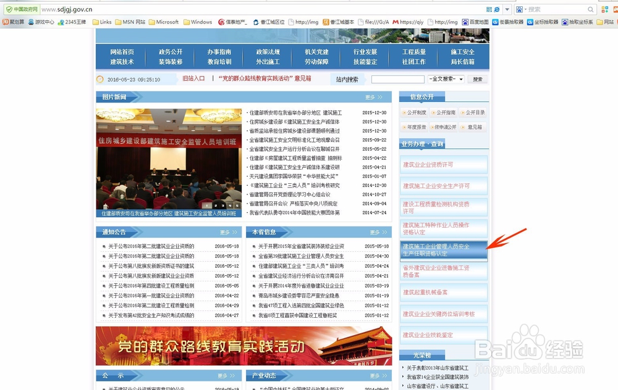
Task: Open the 聚划算 bookmark
Action: [14, 22]
